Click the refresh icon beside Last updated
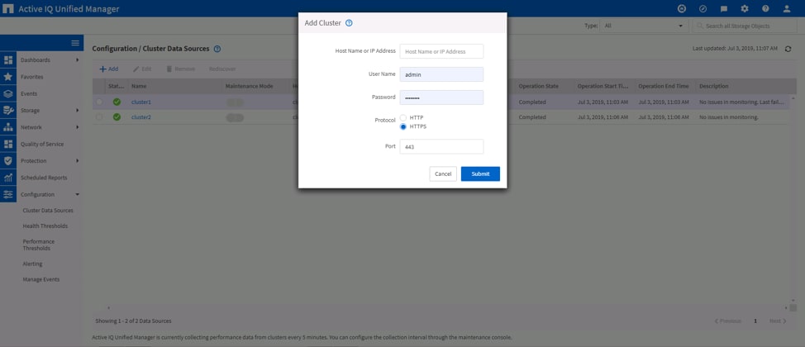The image size is (805, 347). point(788,49)
